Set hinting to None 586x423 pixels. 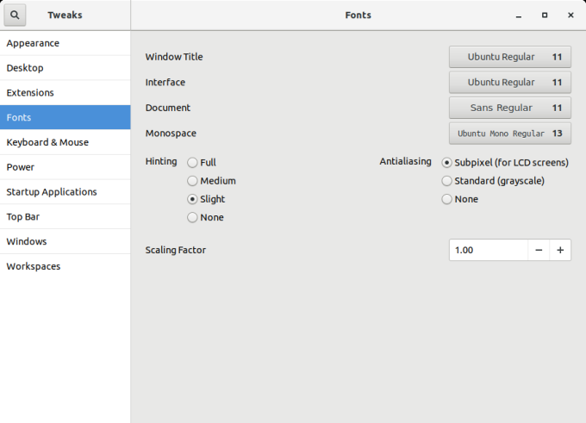click(x=192, y=217)
